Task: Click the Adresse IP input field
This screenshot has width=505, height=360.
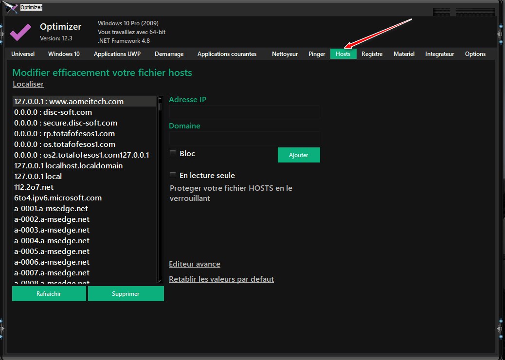Action: point(244,112)
